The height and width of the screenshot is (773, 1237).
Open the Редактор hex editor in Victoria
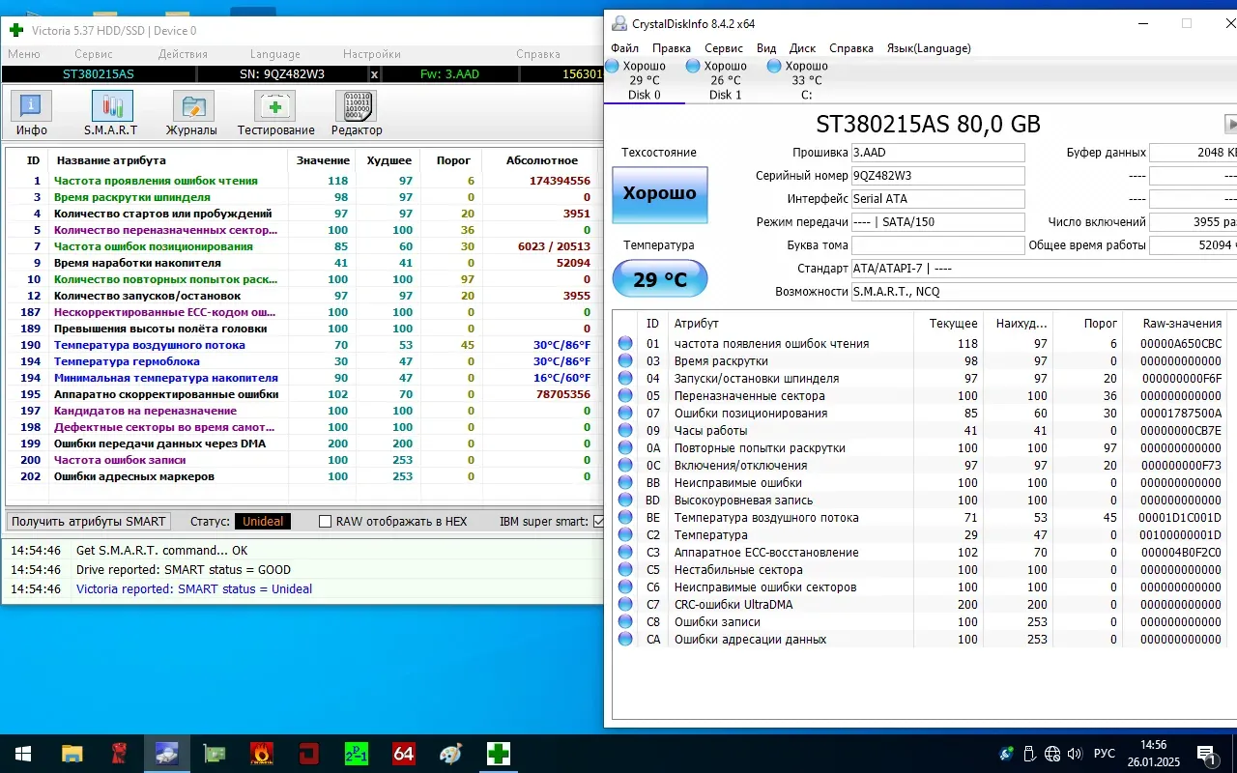(x=357, y=114)
